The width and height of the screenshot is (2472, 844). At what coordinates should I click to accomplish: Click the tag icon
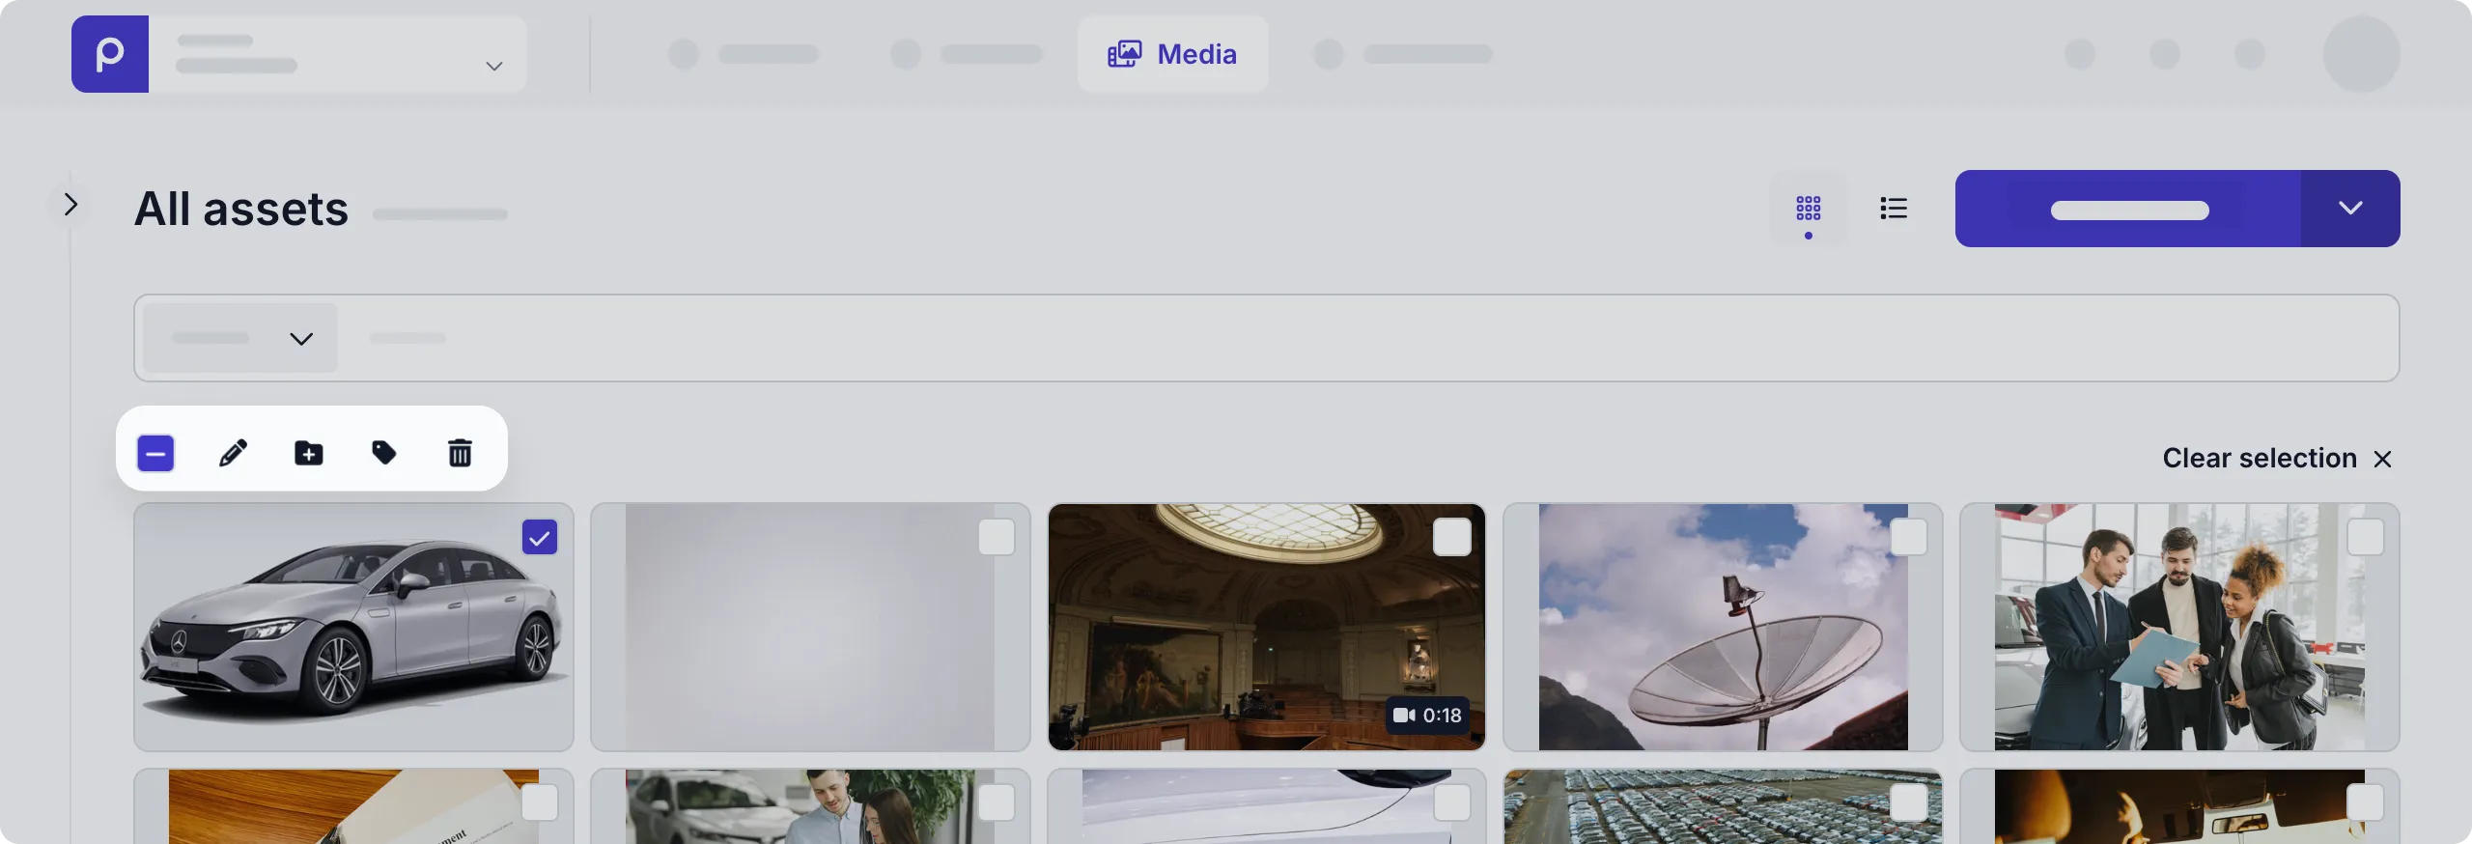pyautogui.click(x=384, y=453)
